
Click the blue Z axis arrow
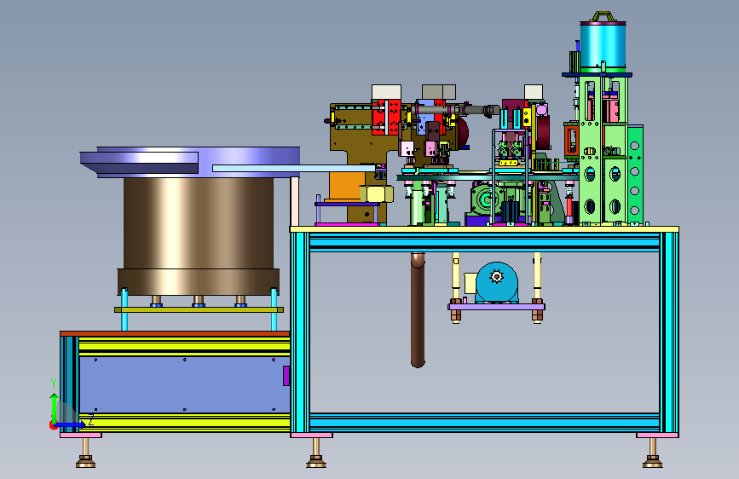point(71,424)
